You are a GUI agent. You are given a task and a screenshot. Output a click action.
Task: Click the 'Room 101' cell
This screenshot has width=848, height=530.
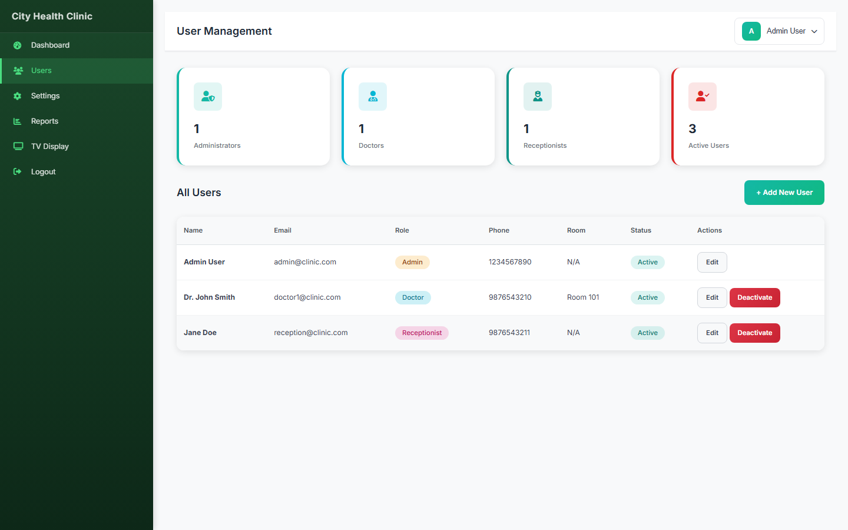tap(583, 297)
